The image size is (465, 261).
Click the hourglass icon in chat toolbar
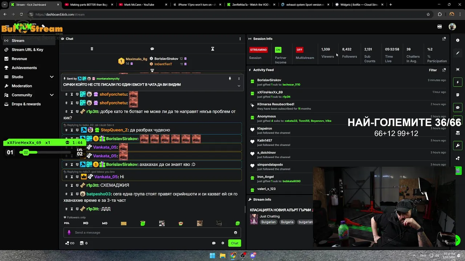coord(213,49)
